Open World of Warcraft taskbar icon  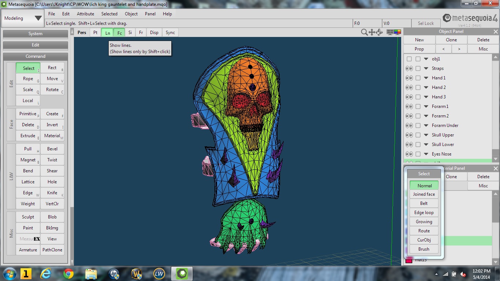137,273
